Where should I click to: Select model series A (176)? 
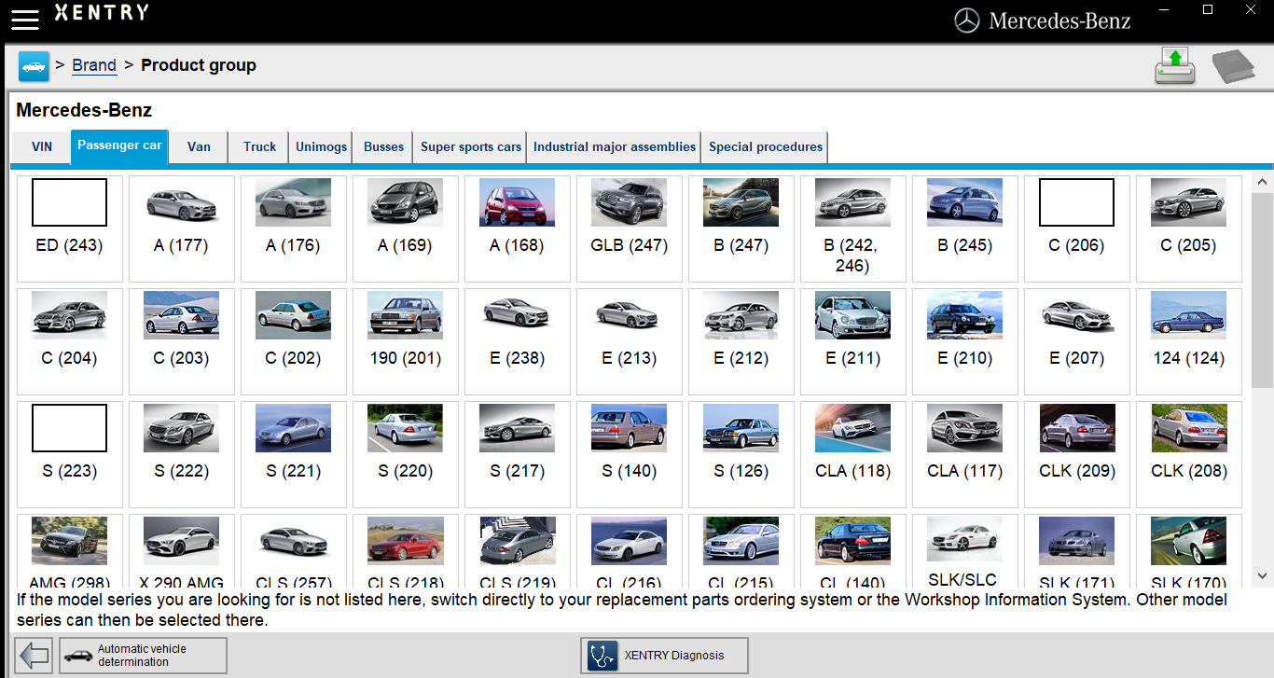tap(294, 228)
